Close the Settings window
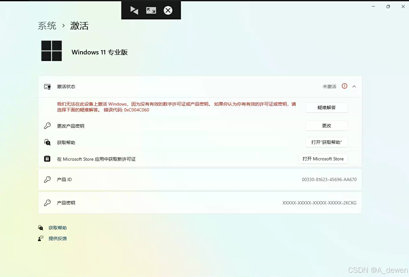The image size is (409, 277). point(403,6)
